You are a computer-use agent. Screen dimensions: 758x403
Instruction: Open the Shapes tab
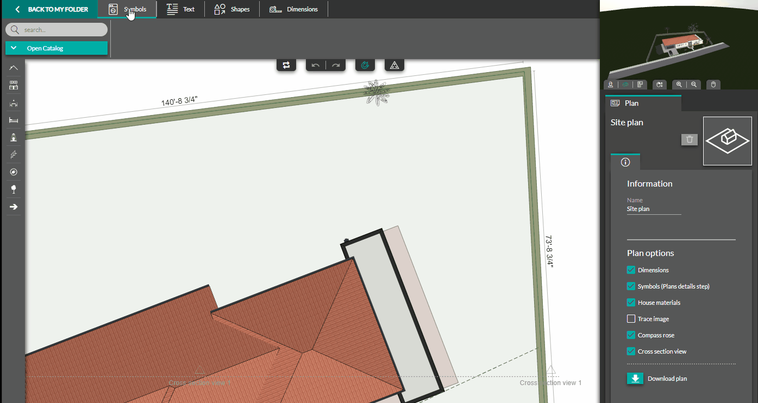[232, 9]
